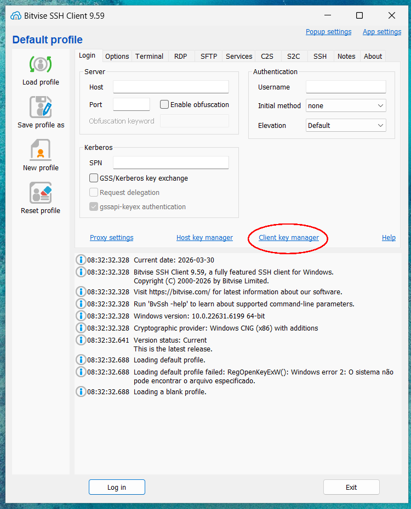Click the 'Default profile' heading

(47, 40)
